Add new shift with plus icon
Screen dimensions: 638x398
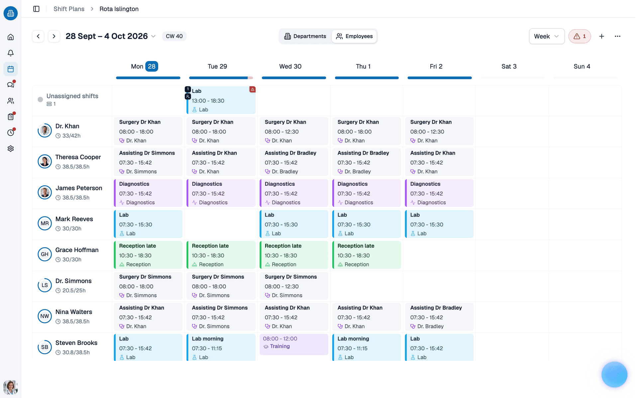601,36
